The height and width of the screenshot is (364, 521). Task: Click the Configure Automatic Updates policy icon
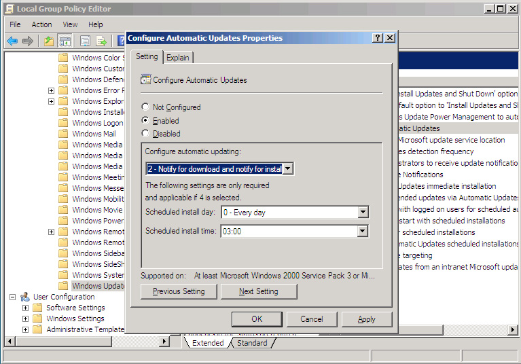(145, 79)
